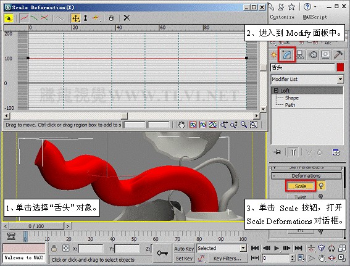Select the Move Control Point tool
The width and height of the screenshot is (350, 266).
75,18
